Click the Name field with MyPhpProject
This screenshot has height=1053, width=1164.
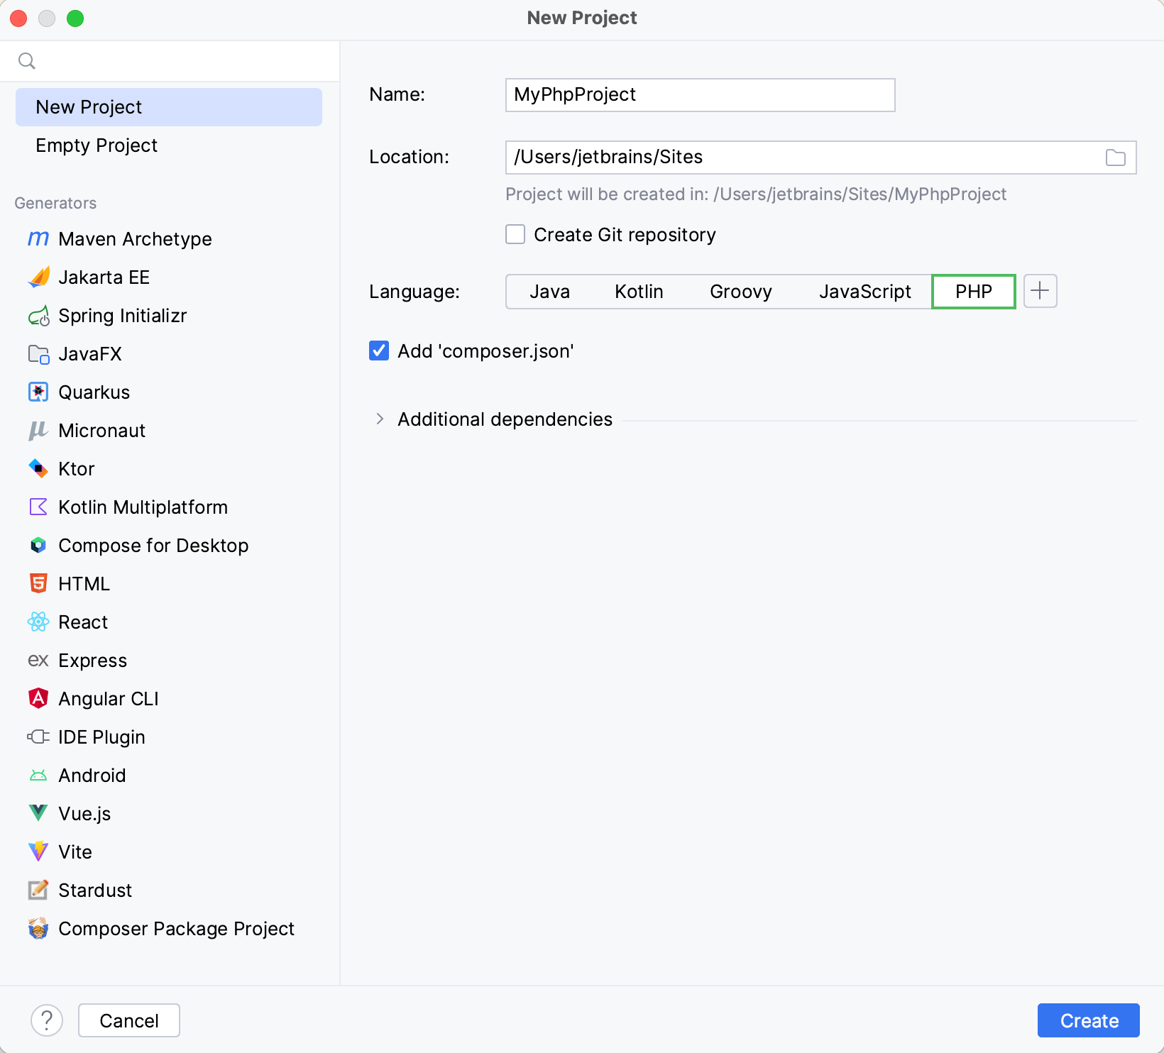[x=701, y=95]
